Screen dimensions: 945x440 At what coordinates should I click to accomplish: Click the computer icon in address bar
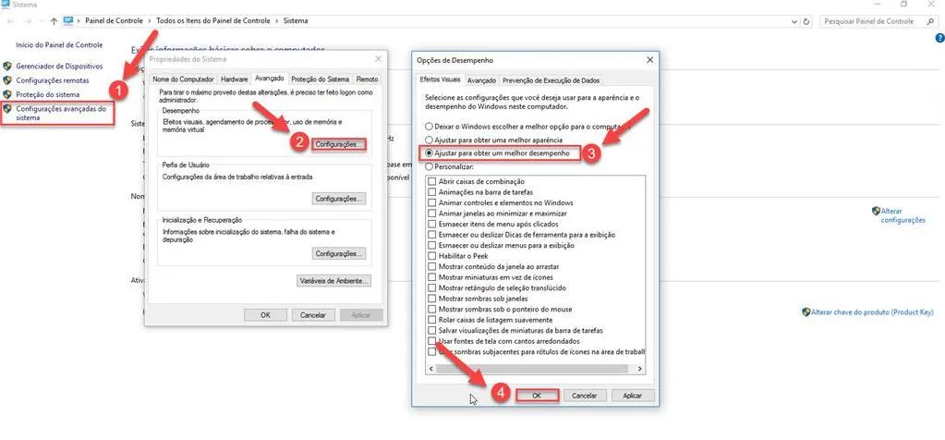pyautogui.click(x=67, y=21)
